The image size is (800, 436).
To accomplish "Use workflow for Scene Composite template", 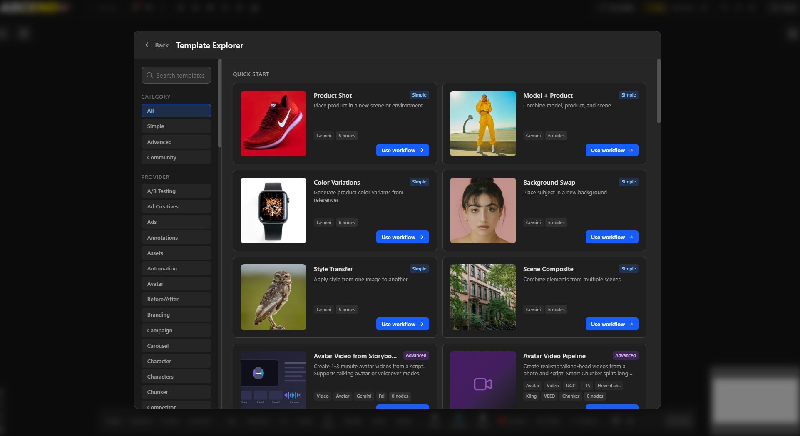I will tap(611, 324).
